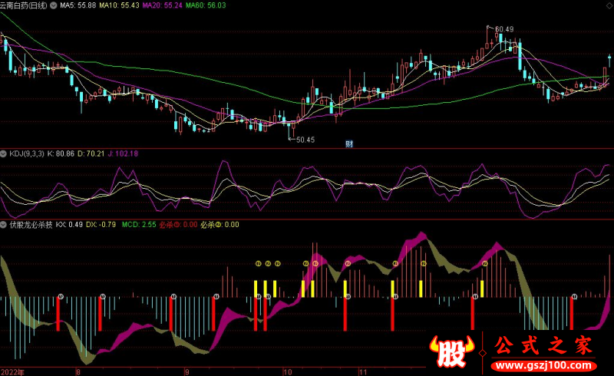Screen dimensions: 614x376
Task: Select the MA10: 55.43 label
Action: pyautogui.click(x=119, y=5)
